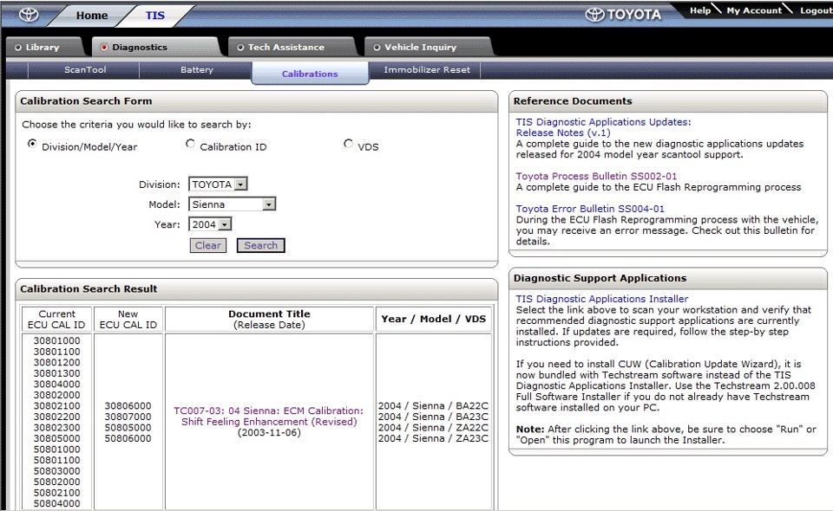
Task: Click the TOYOTA brand logo in header
Action: tap(623, 15)
